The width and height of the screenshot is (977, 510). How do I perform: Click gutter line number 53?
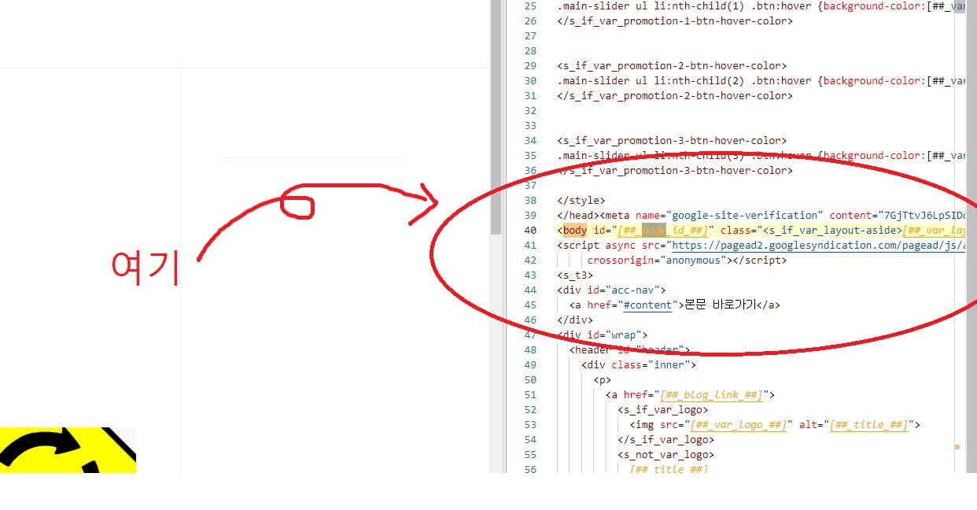point(530,425)
